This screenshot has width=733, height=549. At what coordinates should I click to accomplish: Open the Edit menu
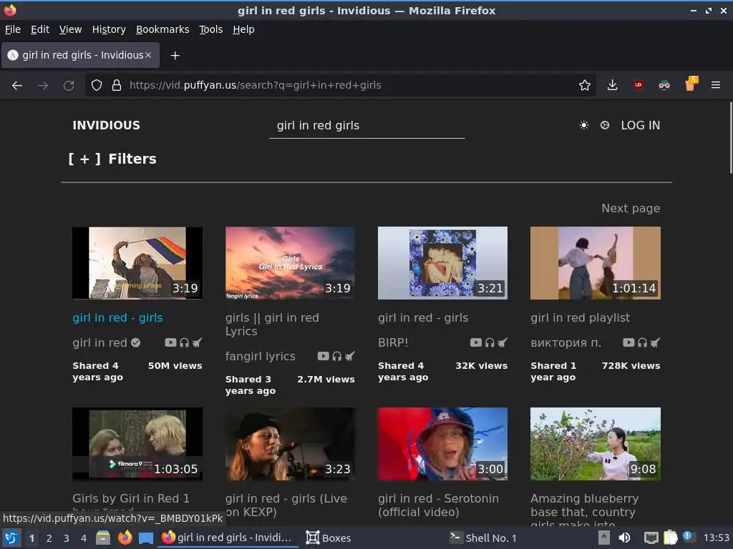[40, 29]
